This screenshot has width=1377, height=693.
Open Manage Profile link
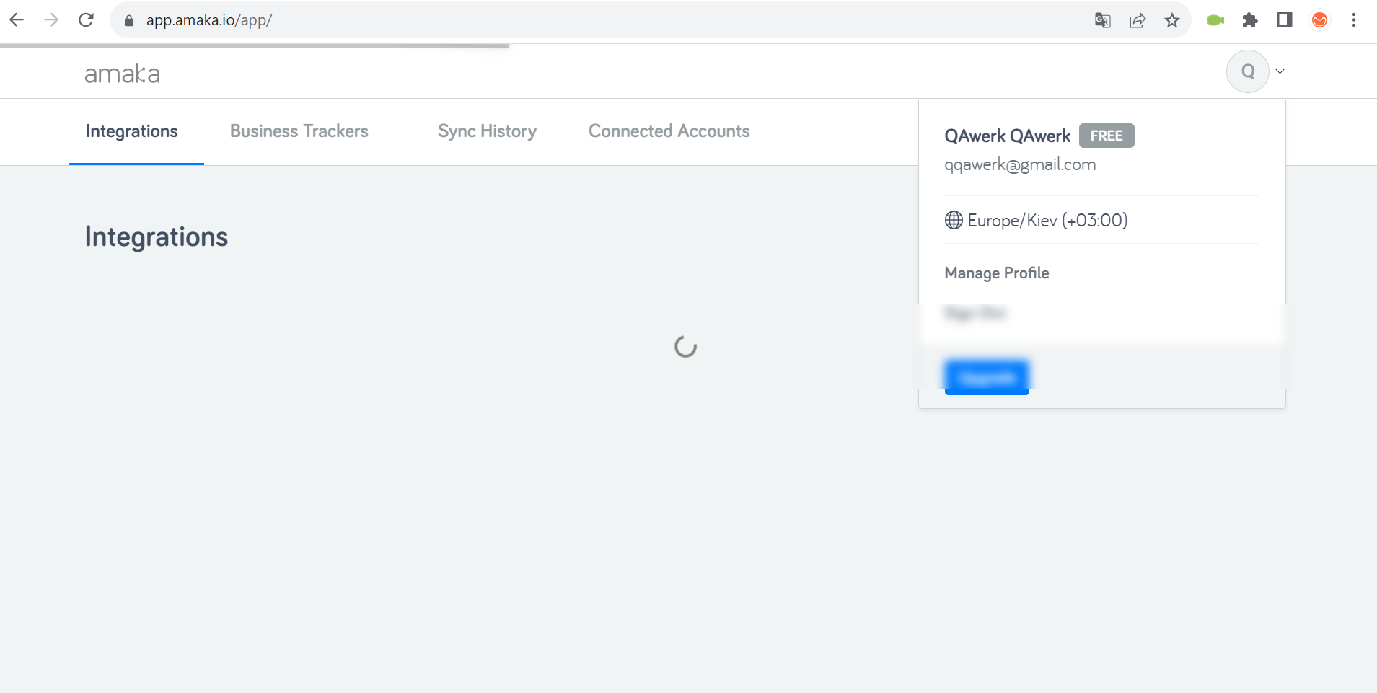pos(997,273)
